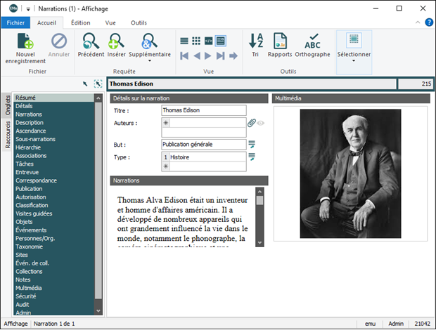The height and width of the screenshot is (330, 436).
Task: Switch to the Onglets vertical tab
Action: [x=8, y=105]
